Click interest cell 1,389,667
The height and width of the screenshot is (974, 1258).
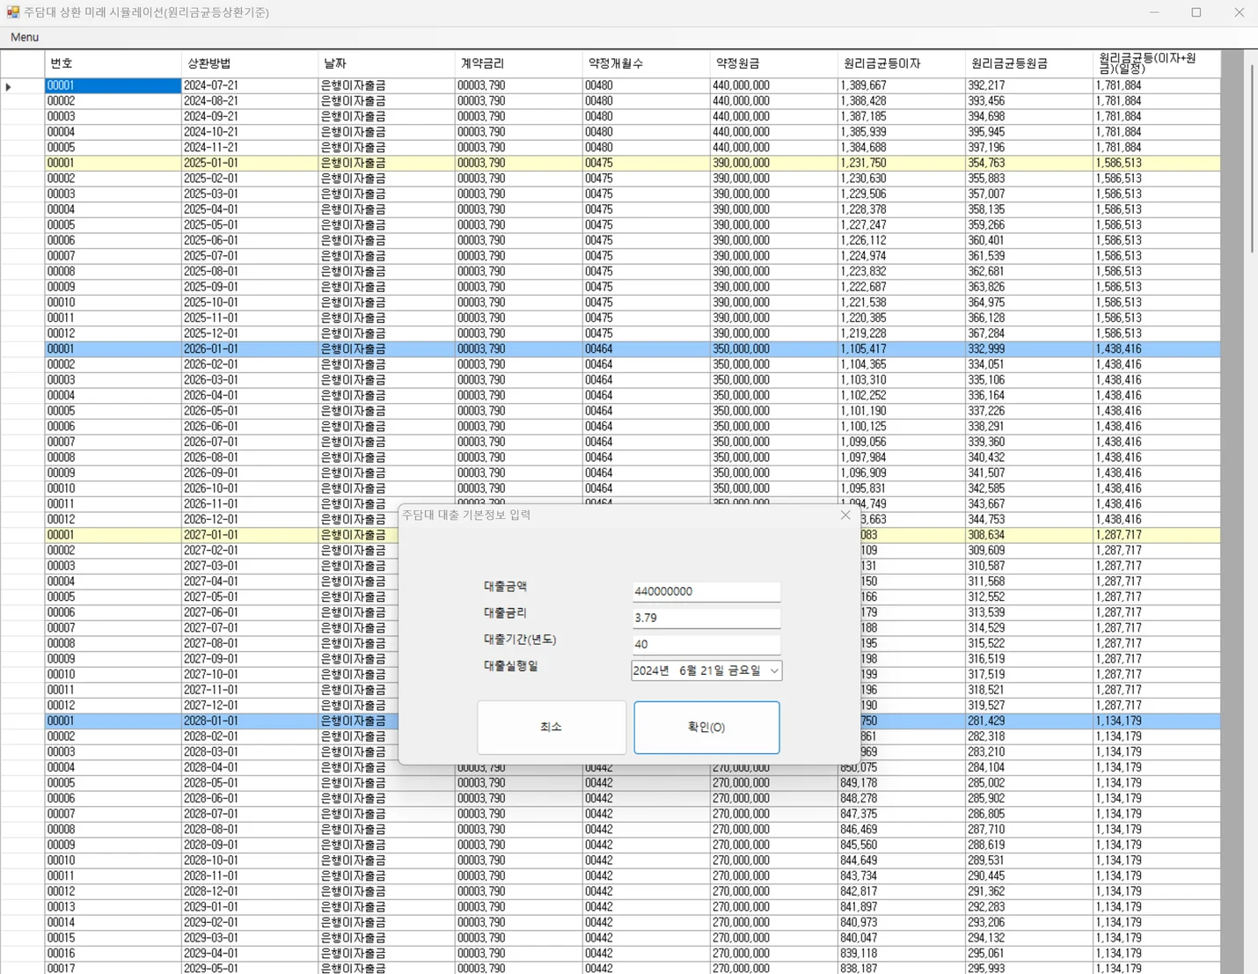click(x=901, y=85)
